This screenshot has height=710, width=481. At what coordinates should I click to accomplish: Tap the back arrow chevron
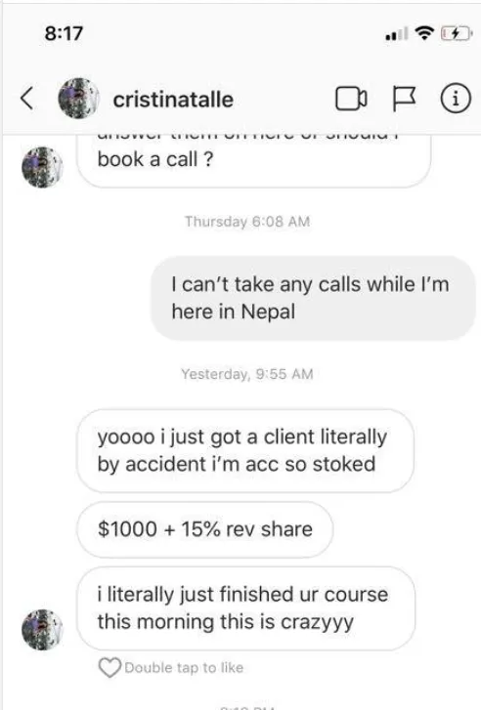26,99
